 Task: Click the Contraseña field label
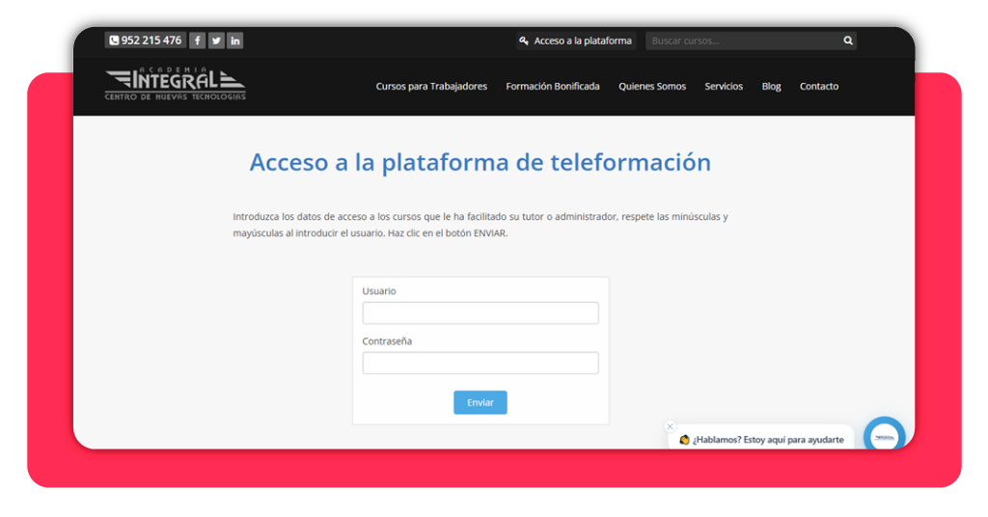coord(387,340)
